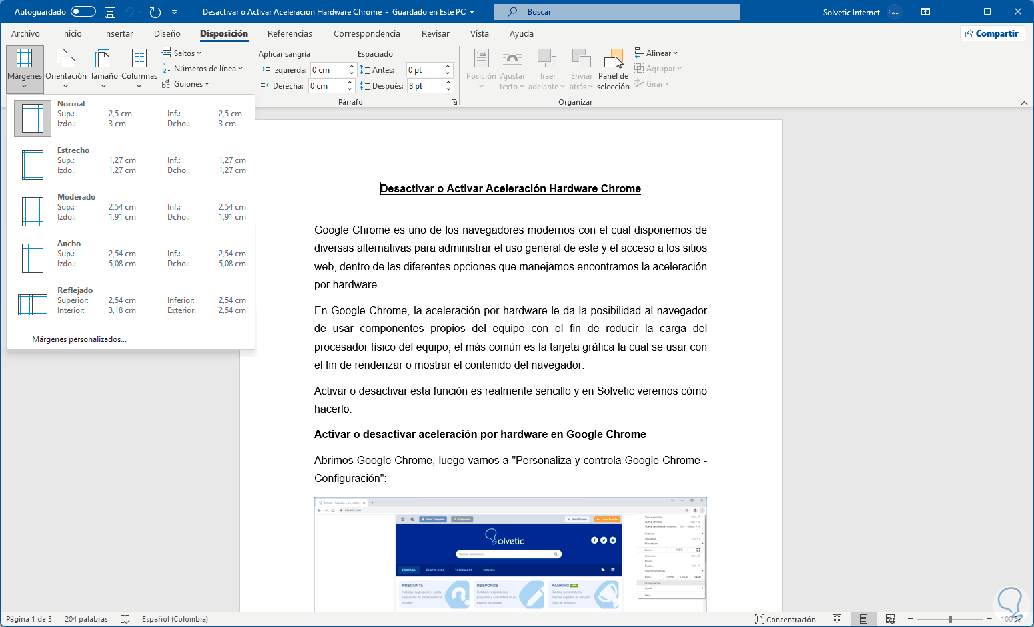
Task: Click the document title heading
Action: pos(510,189)
